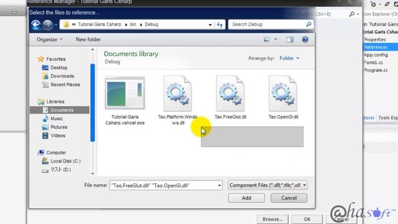The height and width of the screenshot is (224, 398).
Task: Open the Pictures library
Action: (x=58, y=127)
